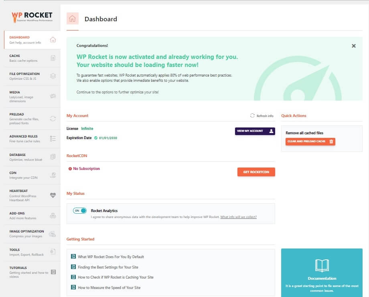Click the Advanced Rules list icon
This screenshot has width=369, height=297.
(53, 139)
